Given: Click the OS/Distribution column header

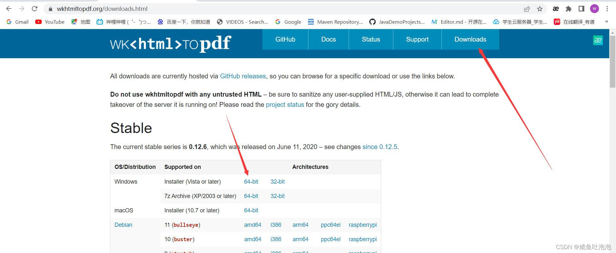Looking at the screenshot, I should pos(135,167).
